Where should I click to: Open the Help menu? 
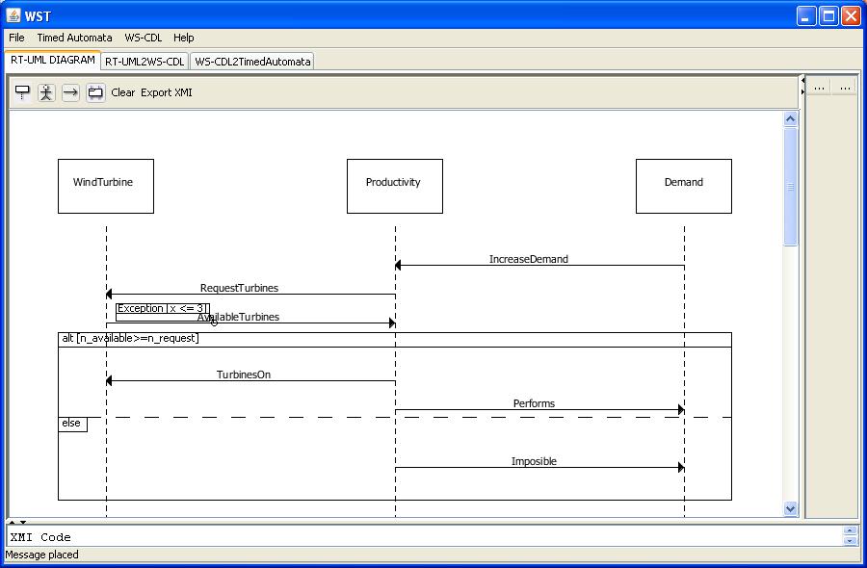click(184, 38)
